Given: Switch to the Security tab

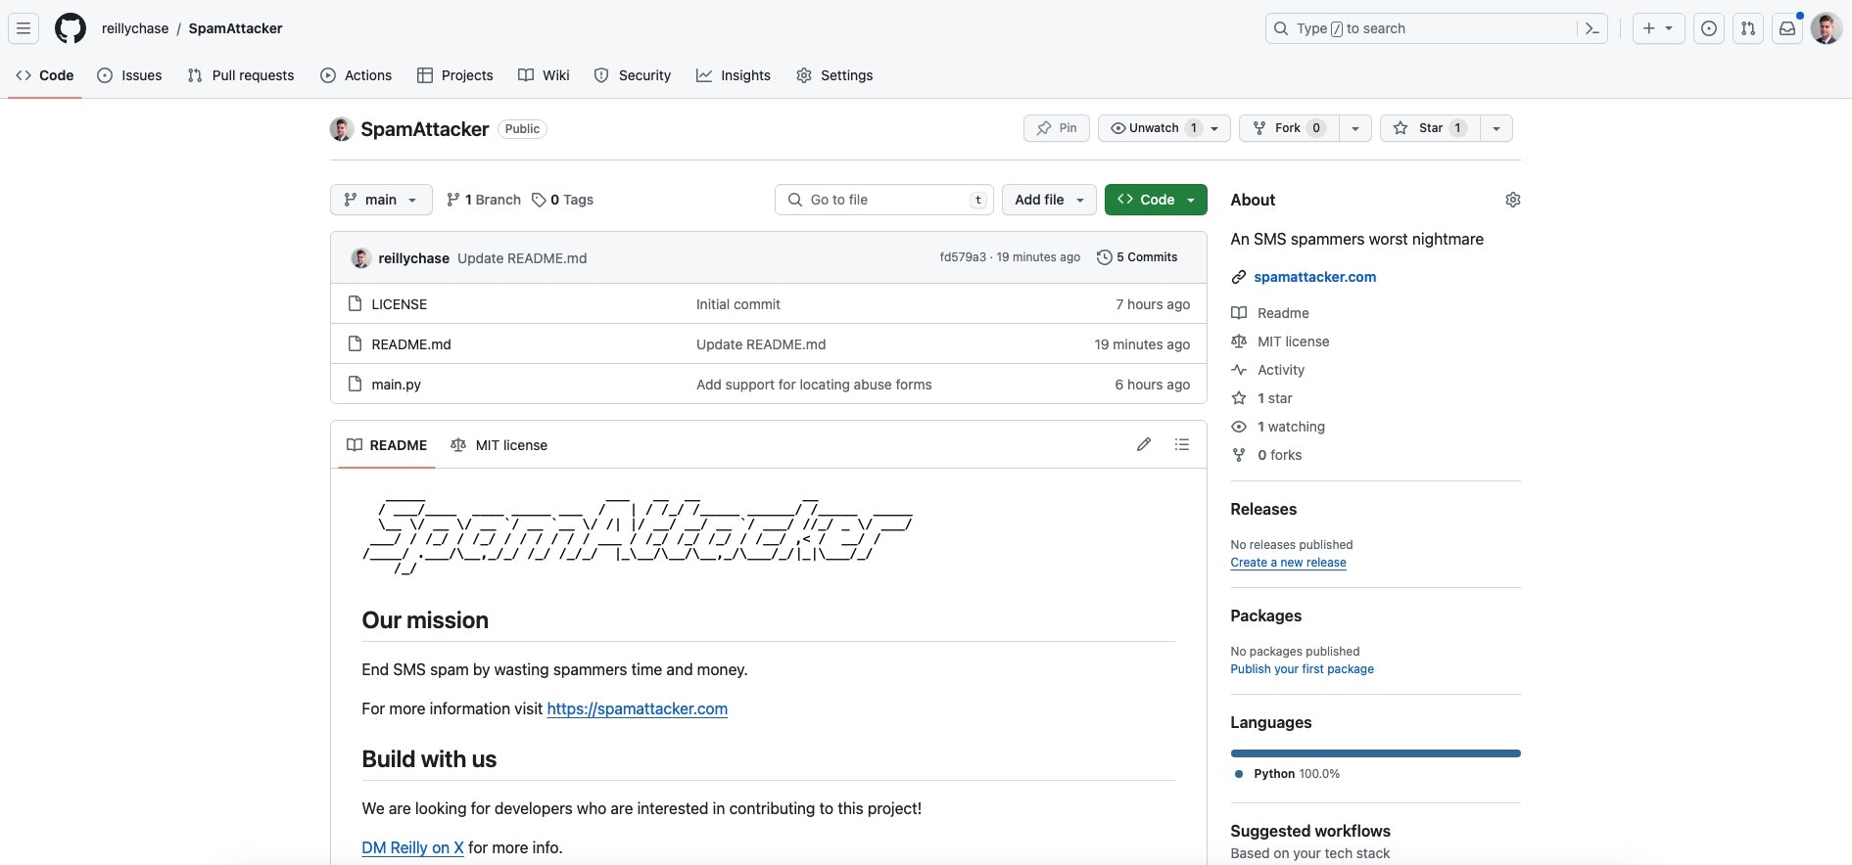Looking at the screenshot, I should 633,75.
